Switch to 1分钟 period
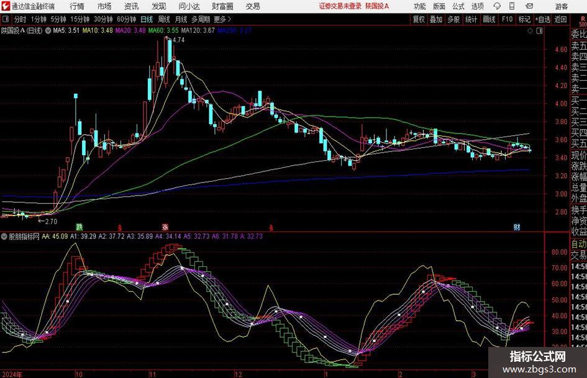Viewport: 587px width, 378px height. [39, 19]
